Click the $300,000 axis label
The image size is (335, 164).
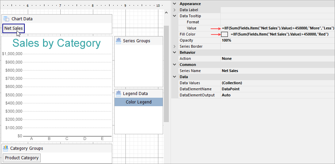(14, 111)
